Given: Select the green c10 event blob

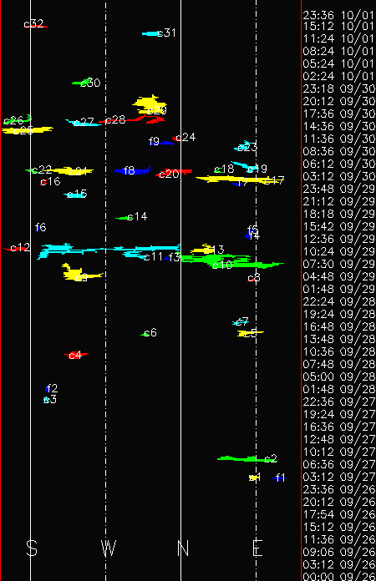Looking at the screenshot, I should click(x=231, y=260).
